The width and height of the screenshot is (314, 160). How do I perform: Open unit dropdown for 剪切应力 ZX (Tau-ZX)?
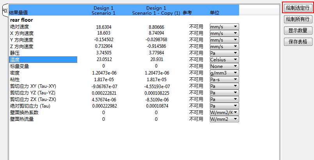pyautogui.click(x=224, y=99)
